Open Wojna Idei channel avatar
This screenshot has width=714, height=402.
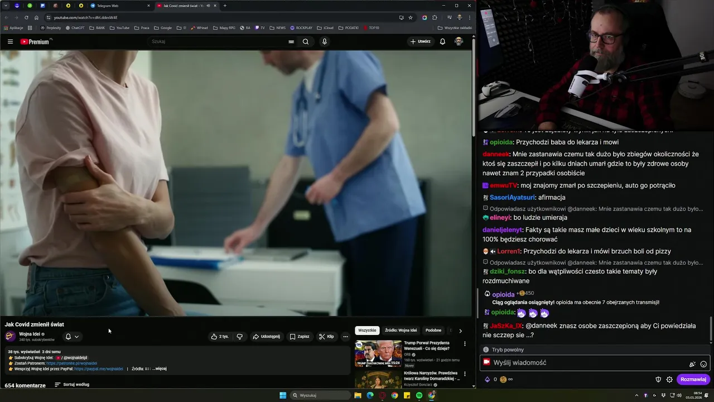(x=10, y=336)
